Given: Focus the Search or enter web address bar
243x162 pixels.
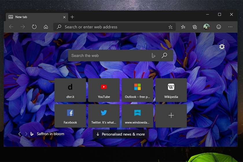Looking at the screenshot, I should 114,27.
